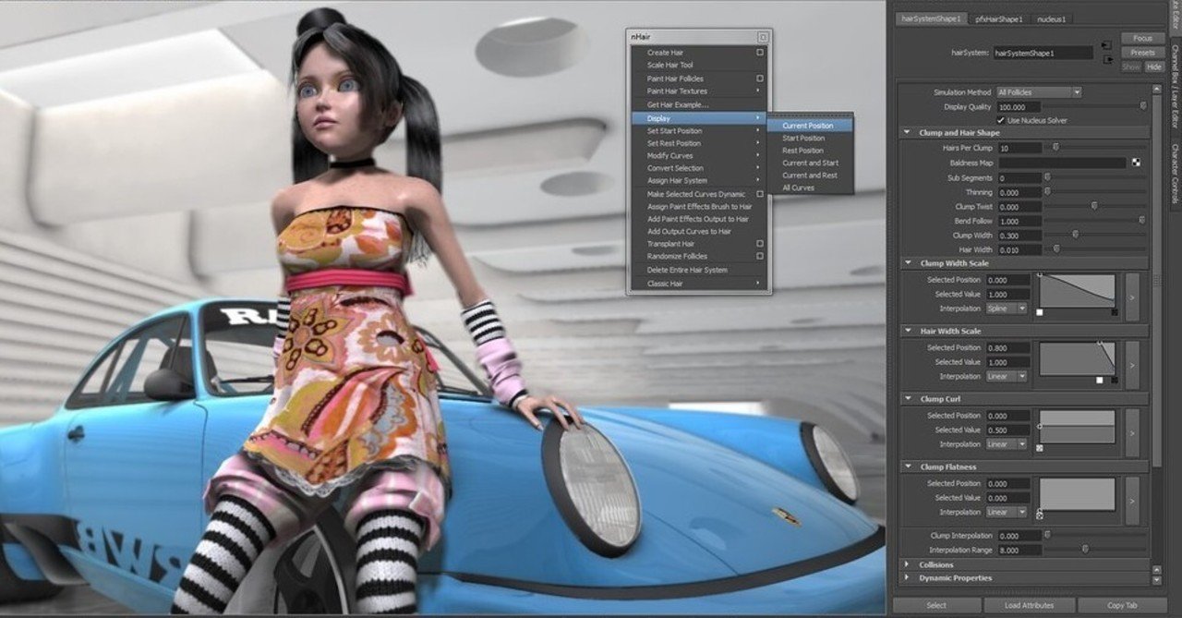This screenshot has width=1182, height=618.
Task: Click the hairSystem name field
Action: pyautogui.click(x=1043, y=53)
